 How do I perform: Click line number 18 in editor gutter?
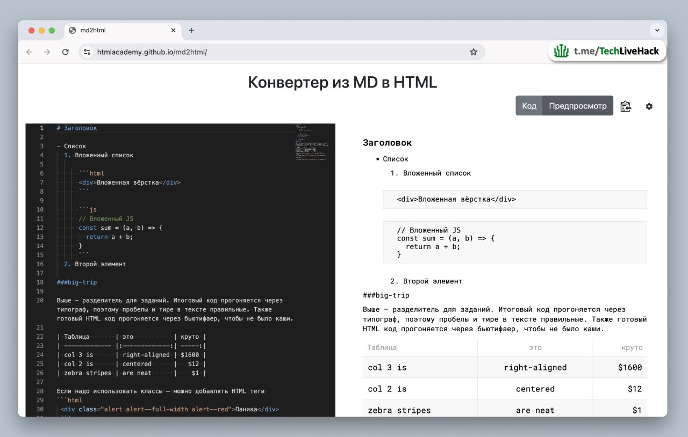click(40, 282)
